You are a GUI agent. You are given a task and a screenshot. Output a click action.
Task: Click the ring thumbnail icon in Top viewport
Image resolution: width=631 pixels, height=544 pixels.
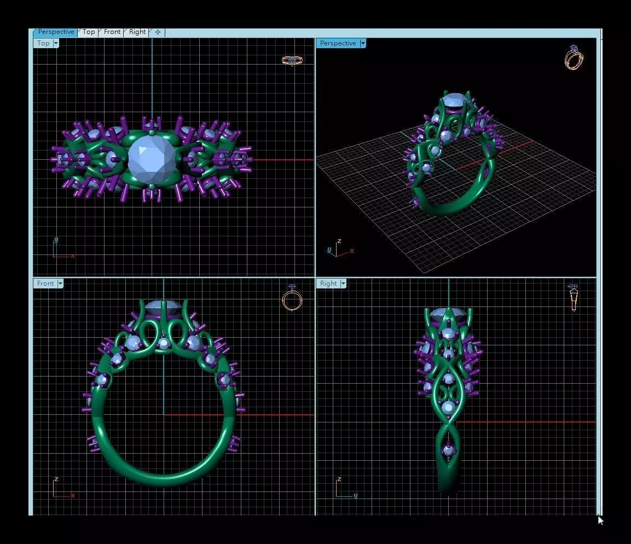[x=292, y=60]
